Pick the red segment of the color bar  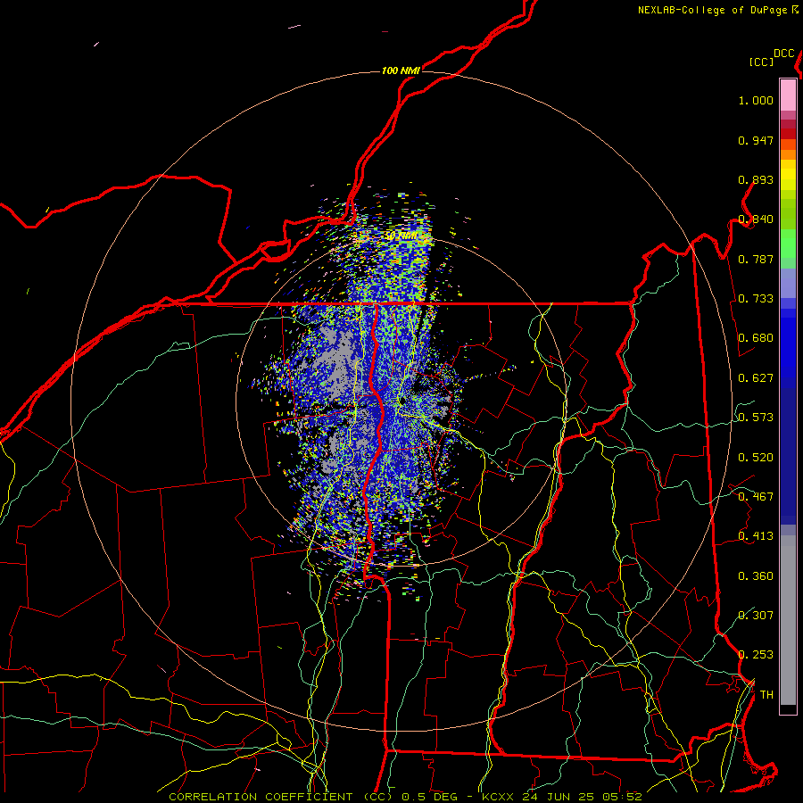tap(788, 134)
